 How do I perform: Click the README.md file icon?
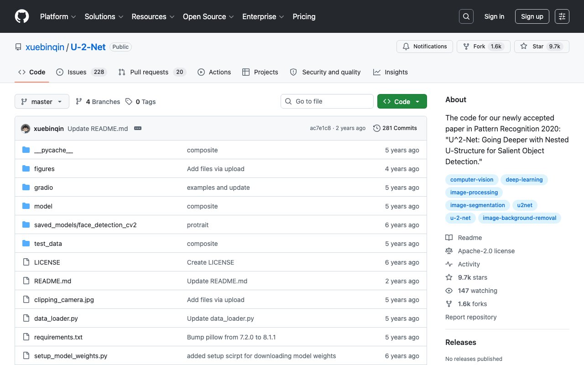point(26,281)
